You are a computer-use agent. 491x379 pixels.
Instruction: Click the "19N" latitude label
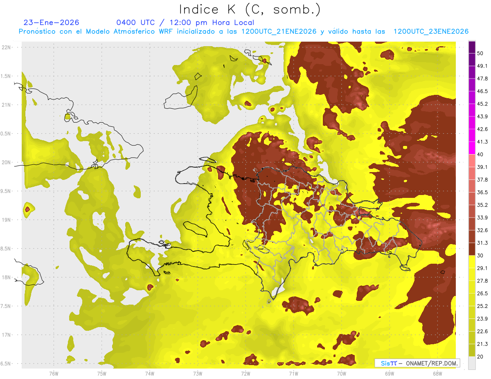[x=7, y=220]
